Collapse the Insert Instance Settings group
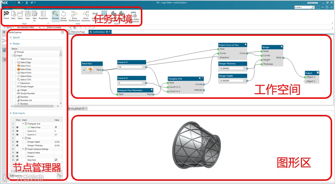 click(x=23, y=149)
